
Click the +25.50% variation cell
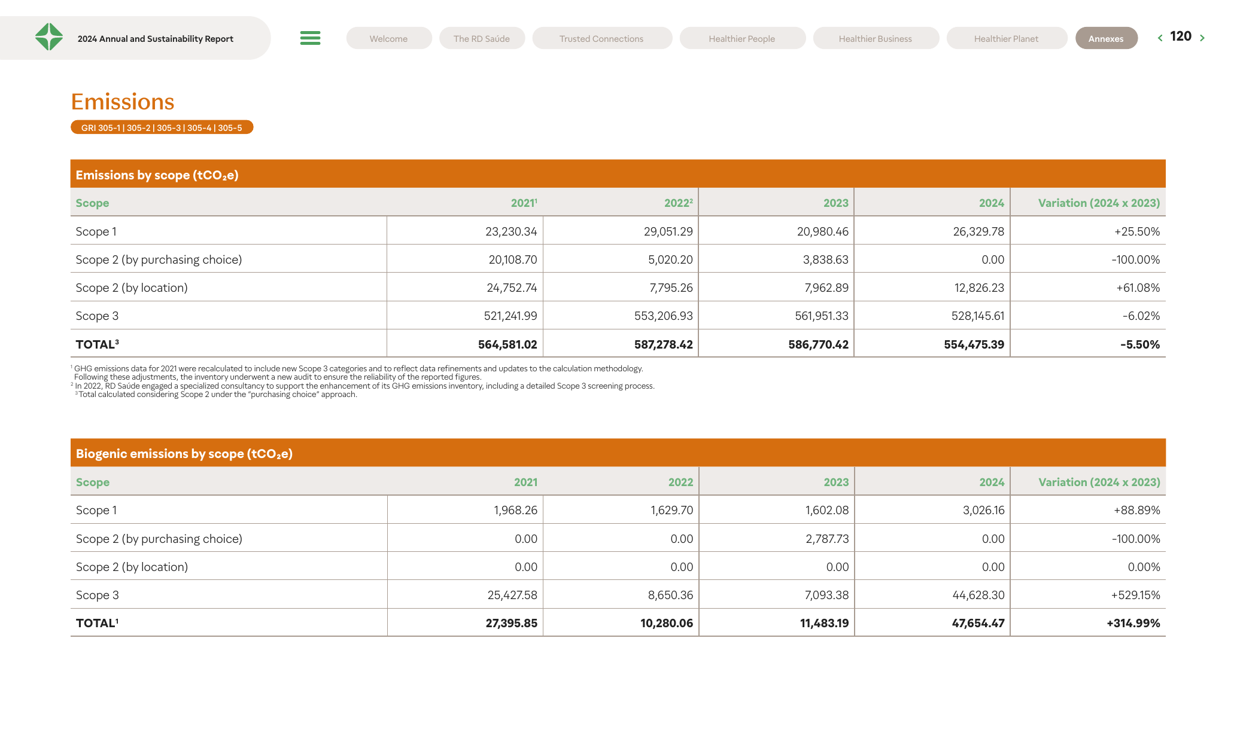click(1137, 231)
